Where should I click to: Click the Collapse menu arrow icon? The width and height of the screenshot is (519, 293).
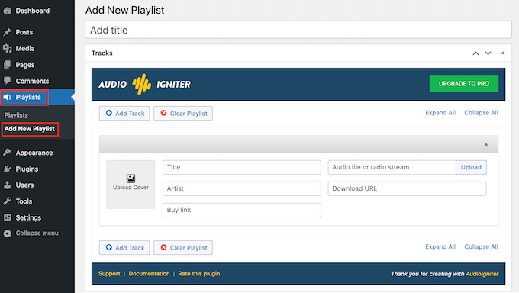(8, 233)
